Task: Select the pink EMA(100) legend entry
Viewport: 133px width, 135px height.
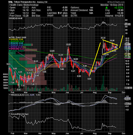Action: click(17, 49)
